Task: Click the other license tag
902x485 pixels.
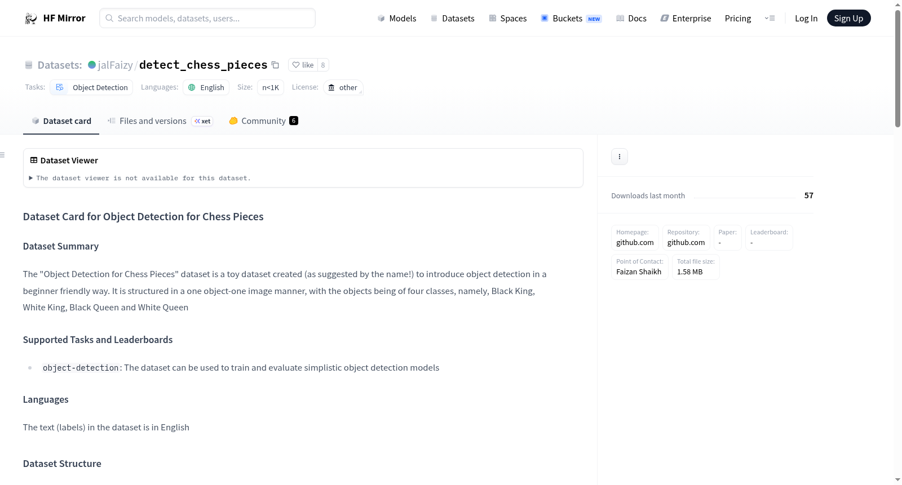Action: pos(343,87)
